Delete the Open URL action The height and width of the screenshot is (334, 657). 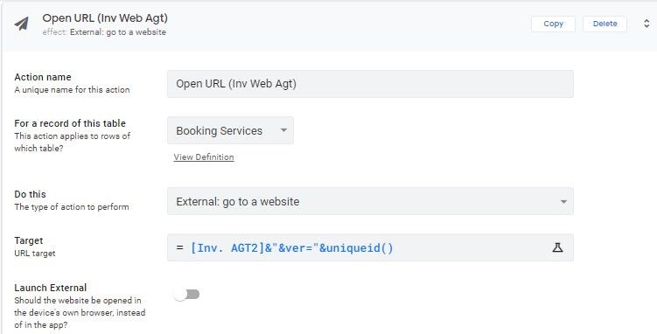(605, 24)
